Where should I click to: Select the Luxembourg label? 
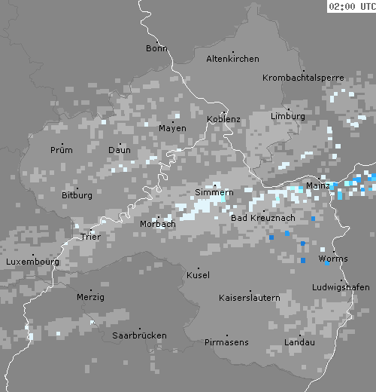(32, 262)
